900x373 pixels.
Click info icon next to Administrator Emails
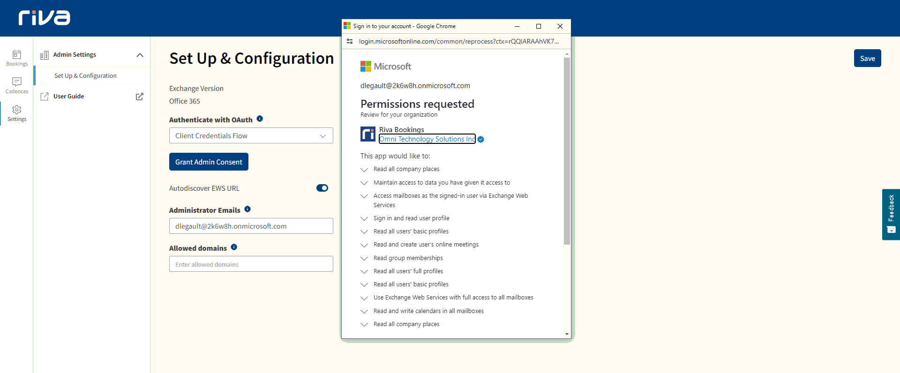(247, 209)
